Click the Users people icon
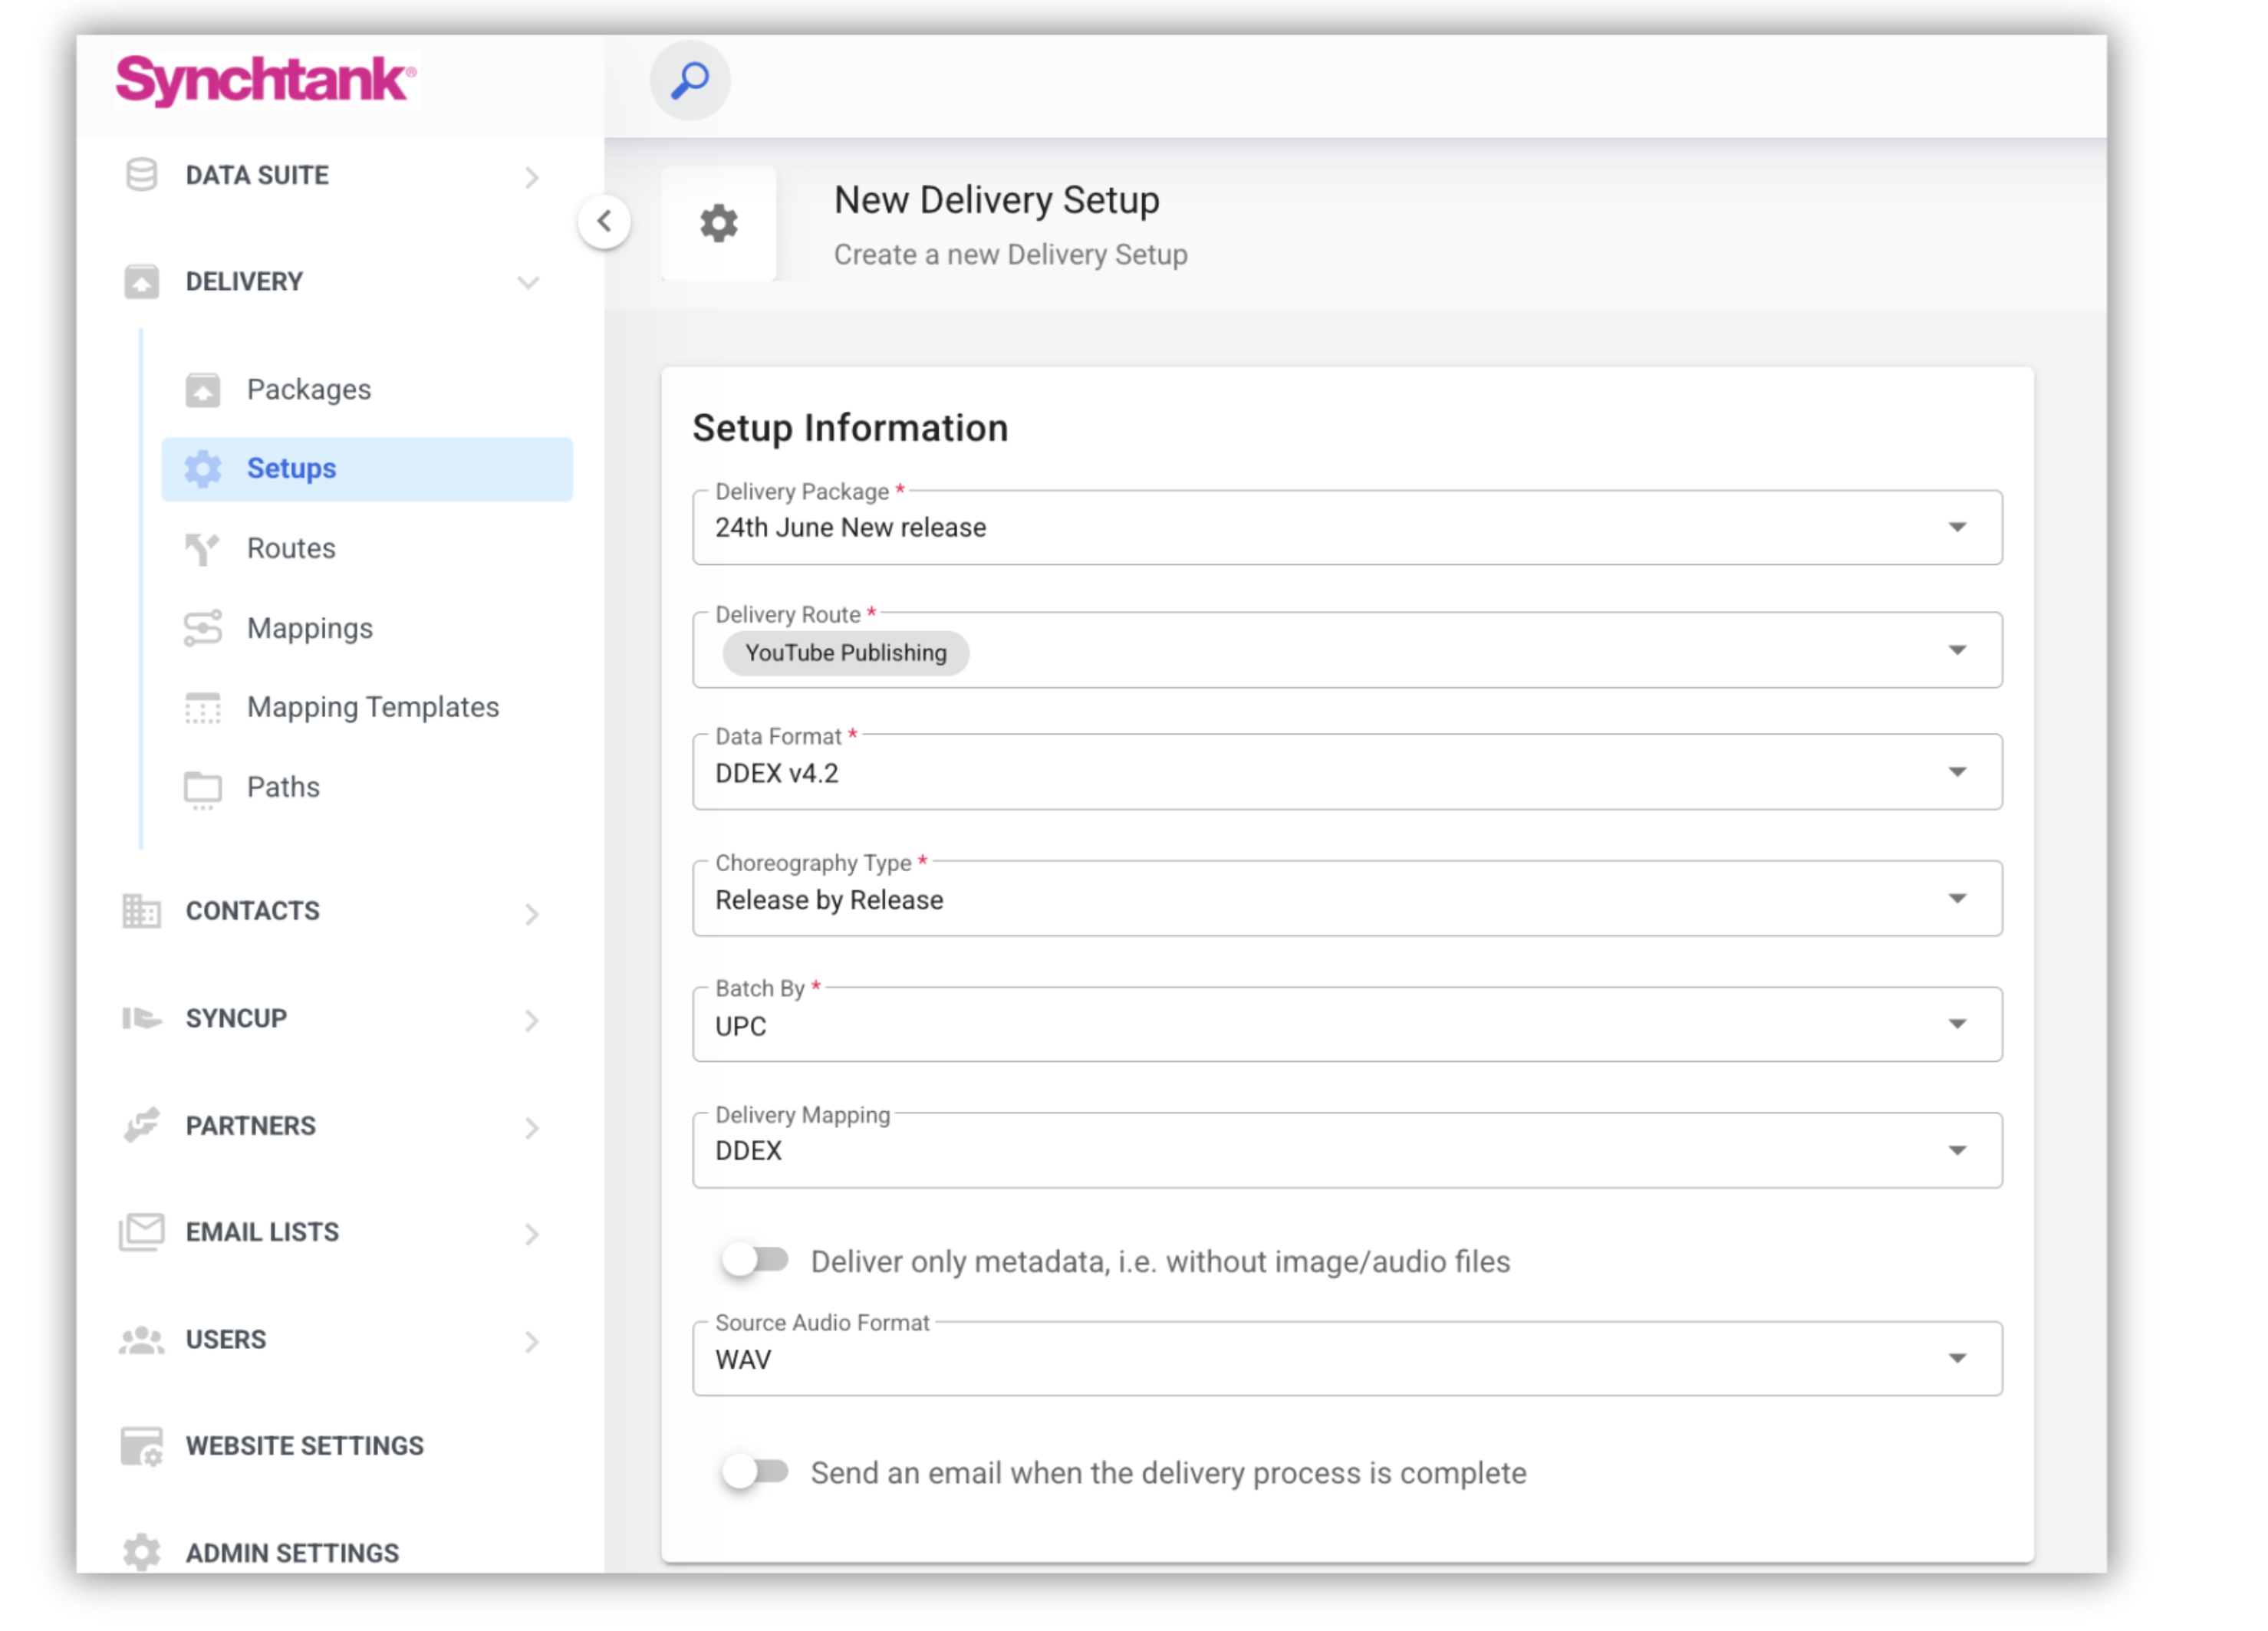Screen dimensions: 2268x1631 pos(141,1341)
